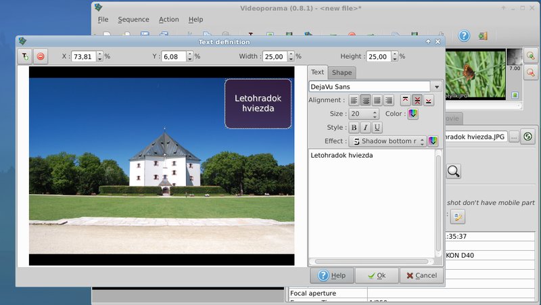This screenshot has height=305, width=541.
Task: Click the Focal aperture row
Action: point(411,294)
